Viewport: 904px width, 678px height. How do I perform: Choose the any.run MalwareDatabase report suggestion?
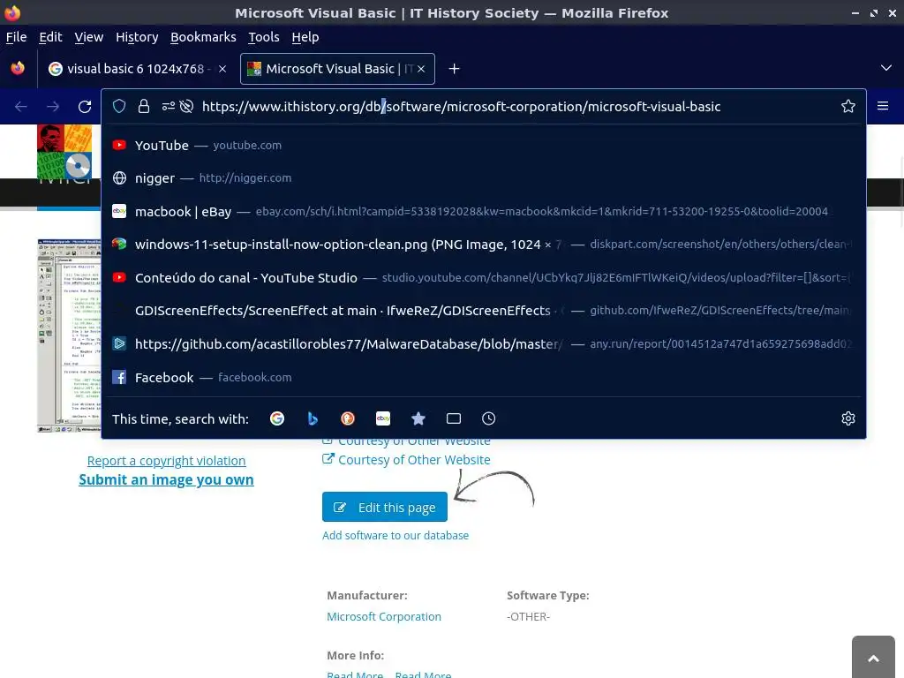pyautogui.click(x=483, y=344)
